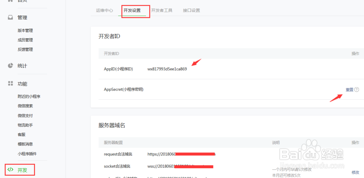Select the AppID value wx817993d5ee1ca869

(x=167, y=69)
